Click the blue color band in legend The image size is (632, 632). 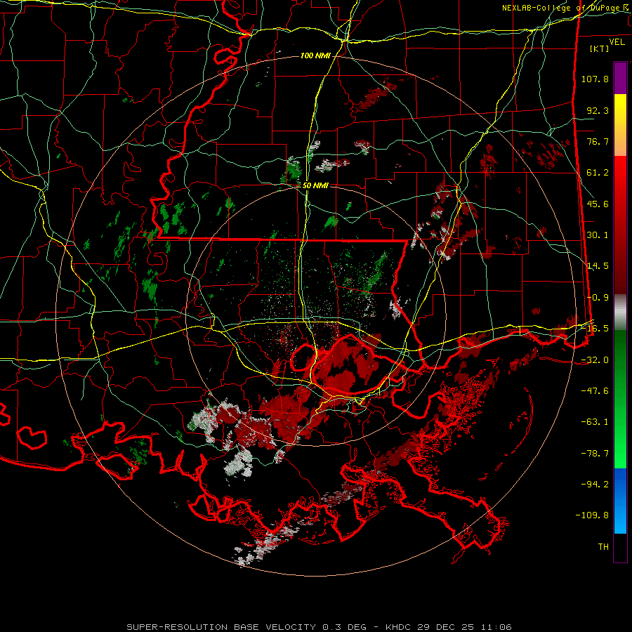tap(620, 501)
